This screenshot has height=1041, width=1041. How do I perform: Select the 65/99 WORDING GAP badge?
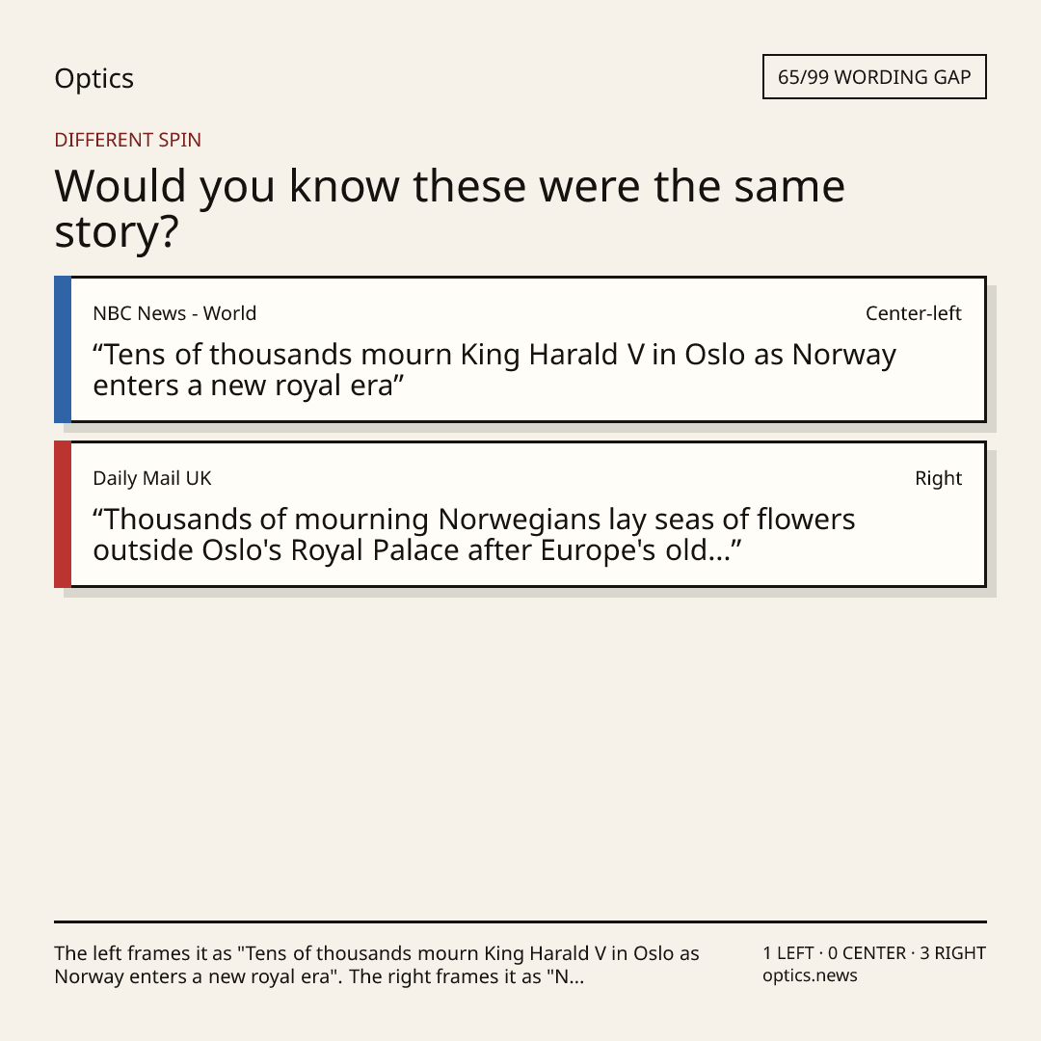point(874,77)
